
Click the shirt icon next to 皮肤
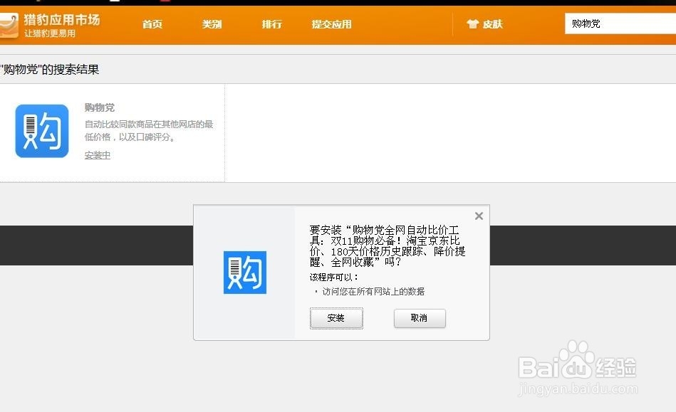(472, 23)
